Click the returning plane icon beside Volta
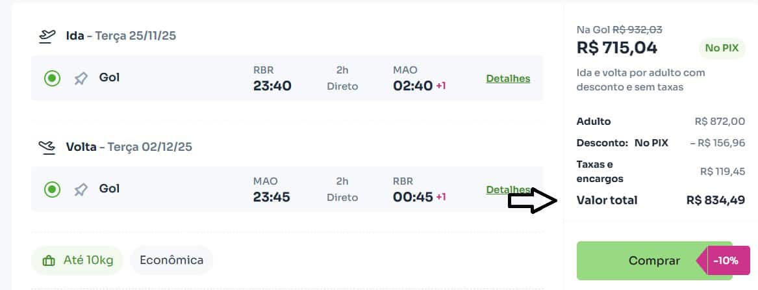758x290 pixels. [47, 147]
